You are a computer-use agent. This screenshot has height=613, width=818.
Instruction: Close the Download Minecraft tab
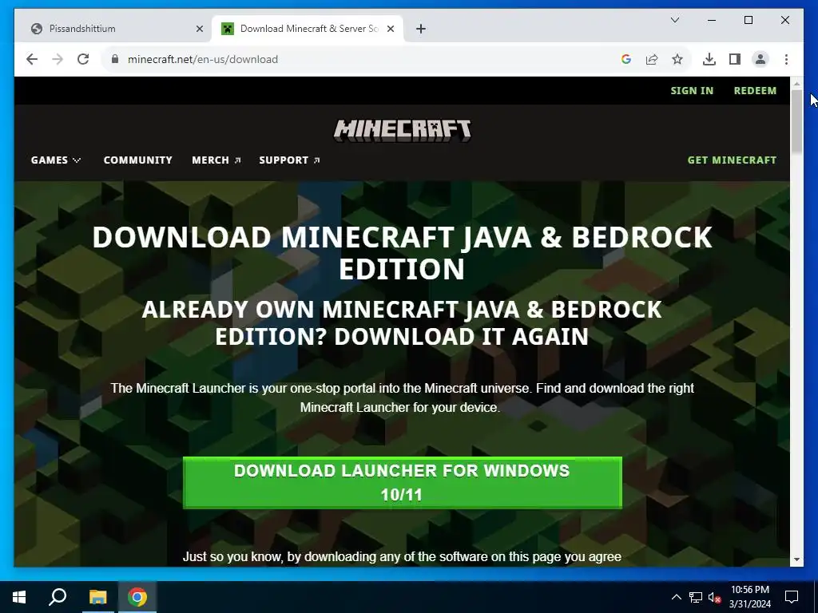pos(390,29)
